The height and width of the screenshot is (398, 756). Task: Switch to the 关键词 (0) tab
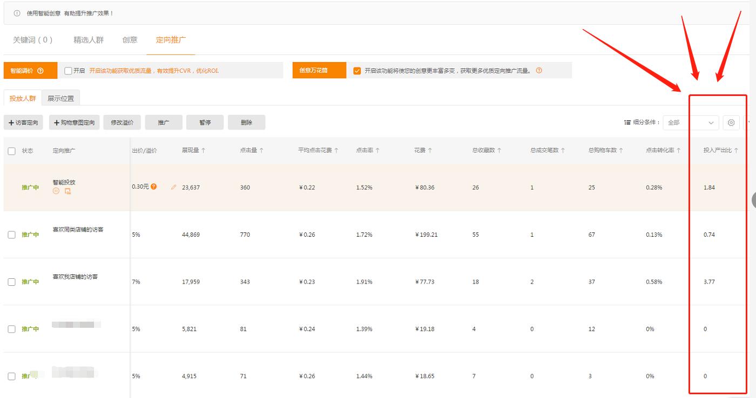coord(33,40)
